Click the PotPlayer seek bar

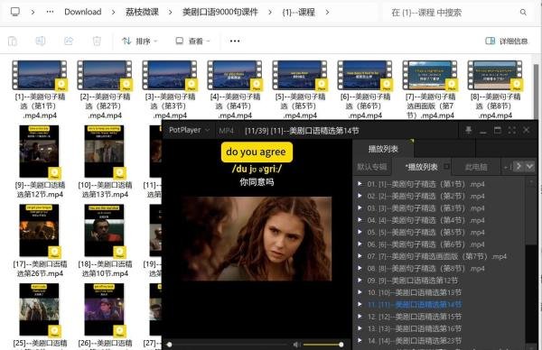[229, 345]
